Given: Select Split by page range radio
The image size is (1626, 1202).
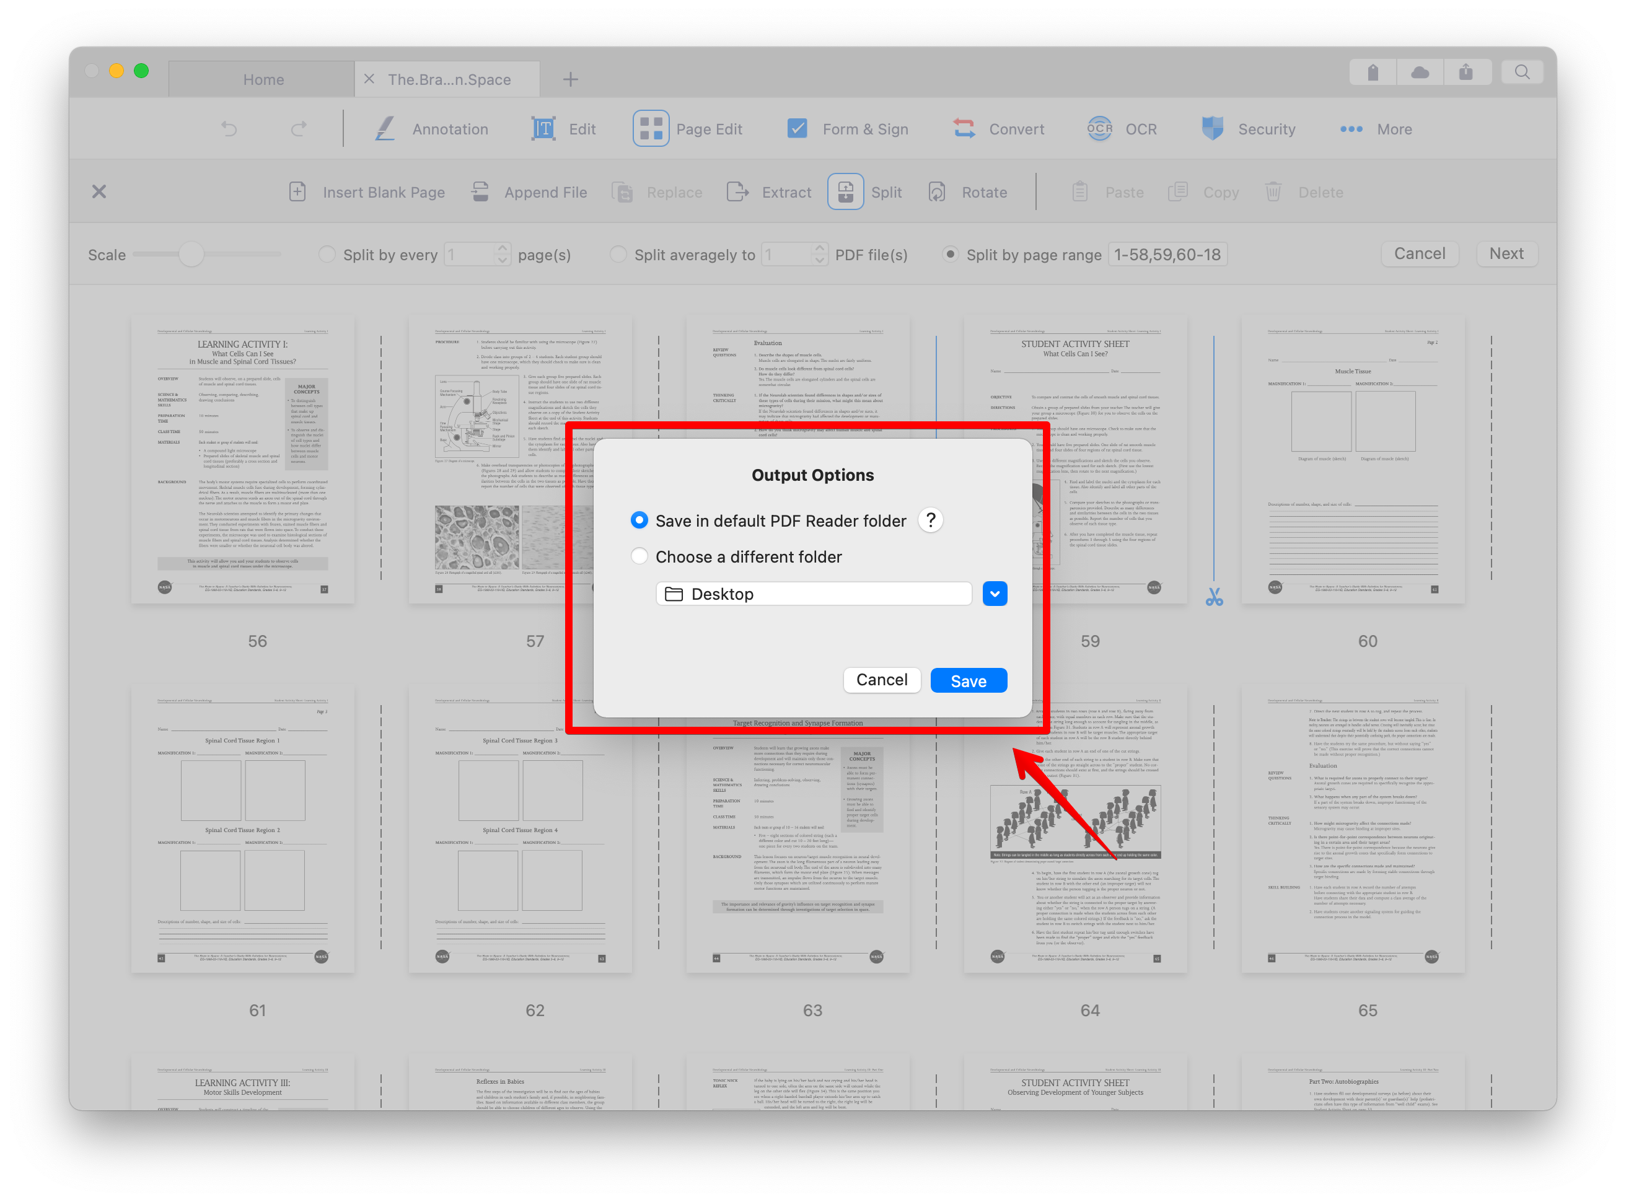Looking at the screenshot, I should tap(950, 254).
